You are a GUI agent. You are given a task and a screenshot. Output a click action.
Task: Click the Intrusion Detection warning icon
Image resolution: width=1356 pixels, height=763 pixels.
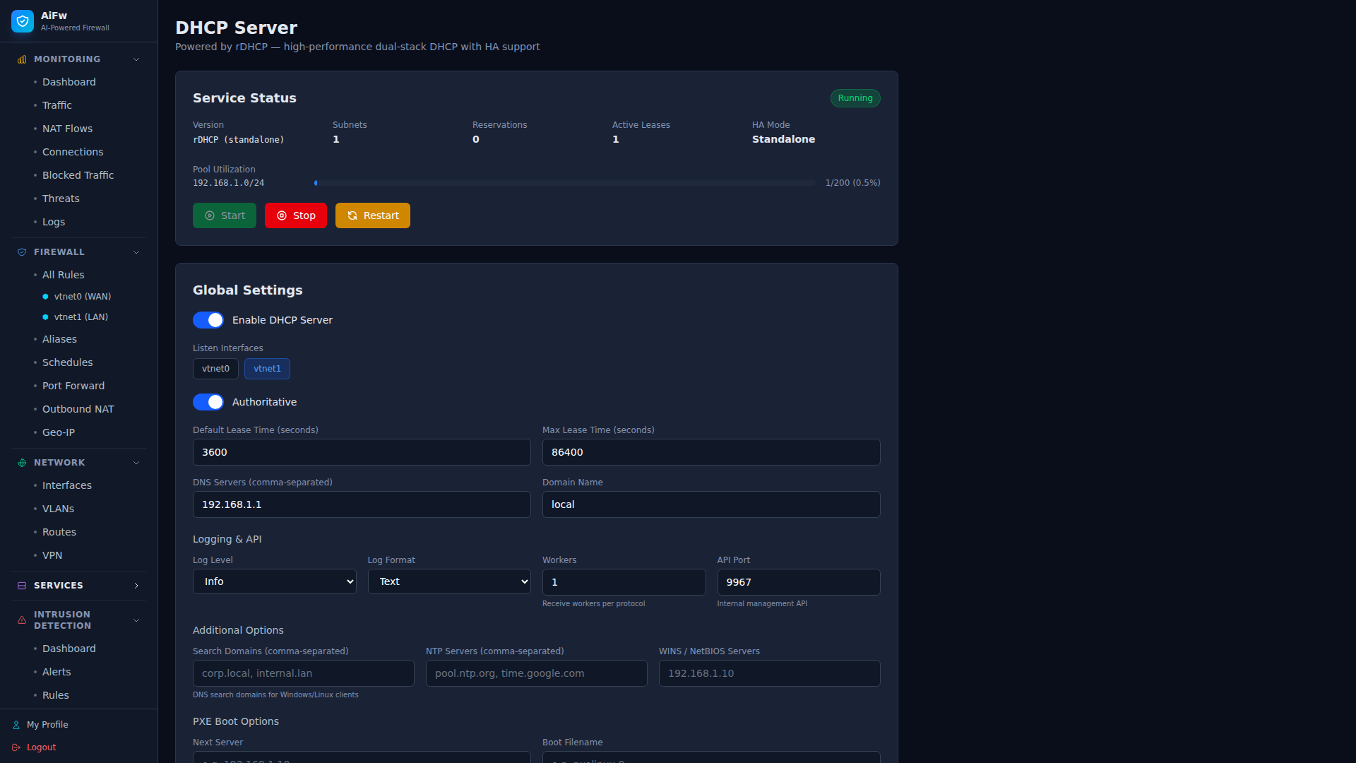coord(22,620)
